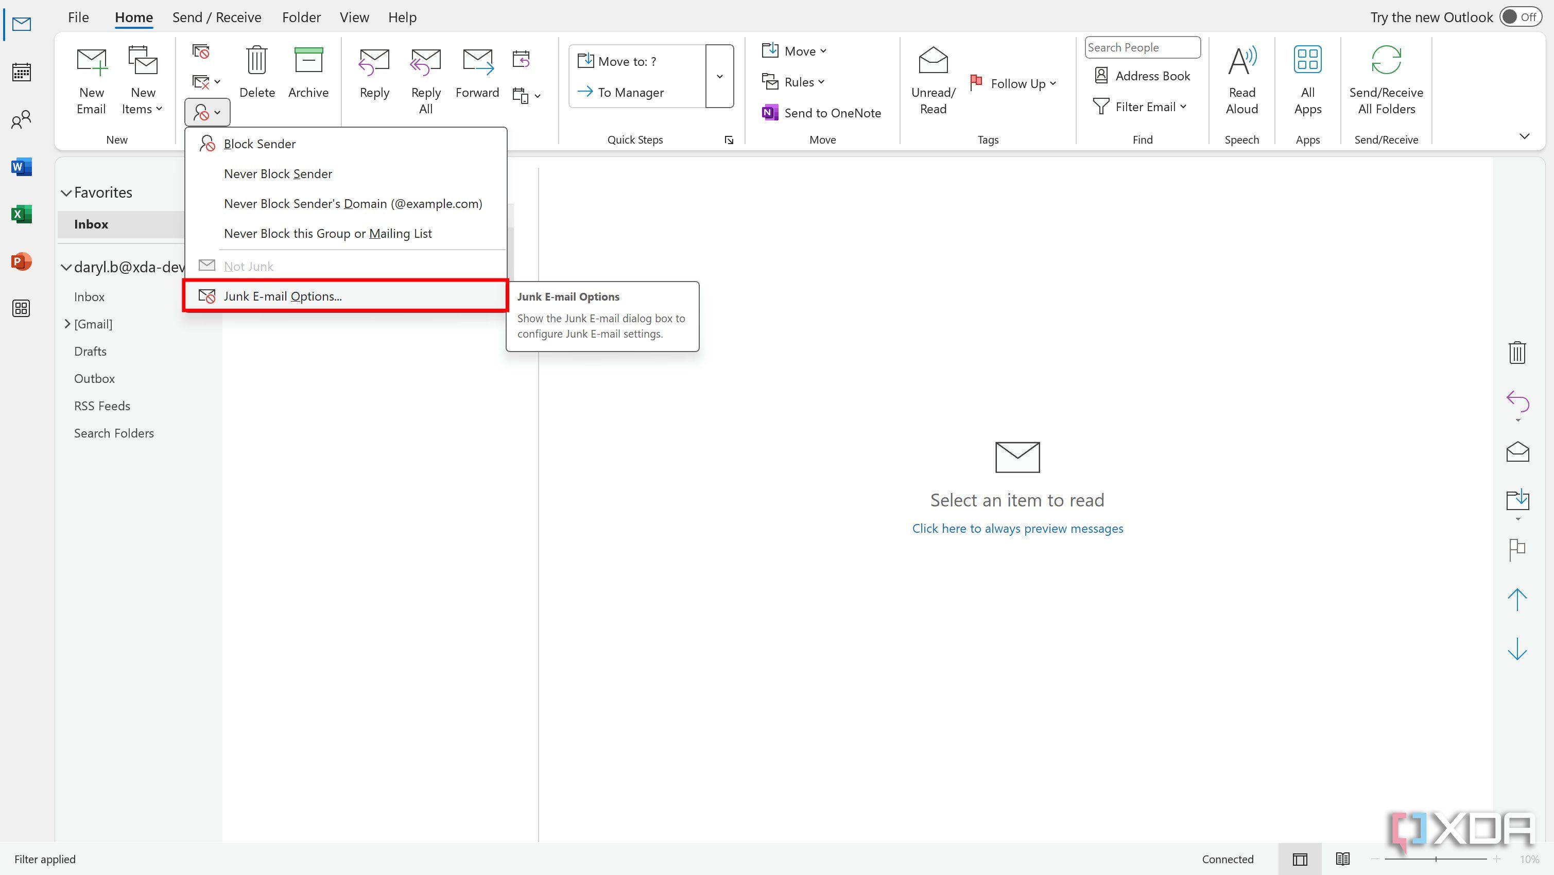Viewport: 1554px width, 875px height.
Task: Click Read Aloud speech icon
Action: pyautogui.click(x=1241, y=60)
